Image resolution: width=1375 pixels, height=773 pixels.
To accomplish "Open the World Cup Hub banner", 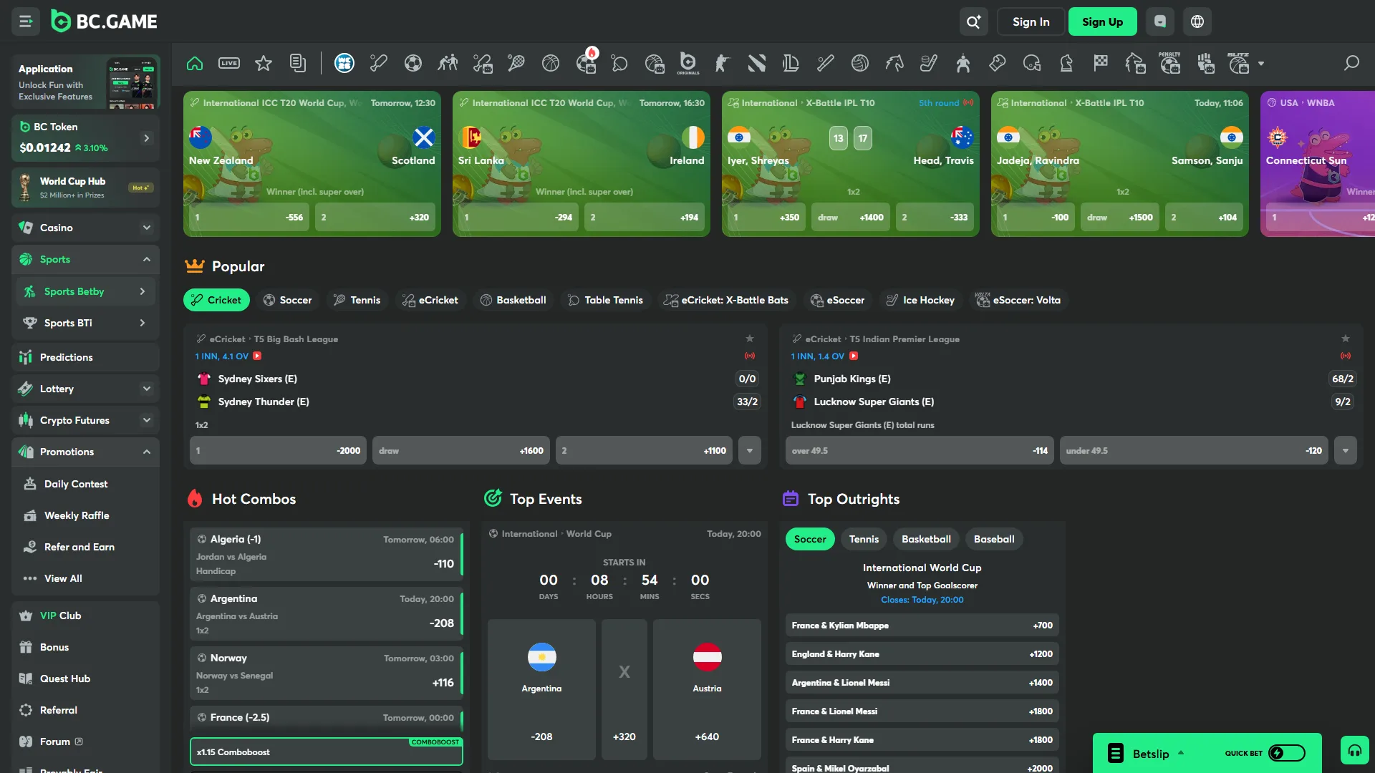I will point(85,187).
